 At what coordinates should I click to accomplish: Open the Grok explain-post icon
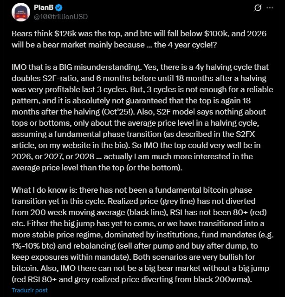click(258, 8)
